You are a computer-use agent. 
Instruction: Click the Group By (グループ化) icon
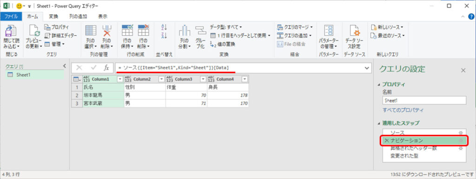pyautogui.click(x=201, y=31)
